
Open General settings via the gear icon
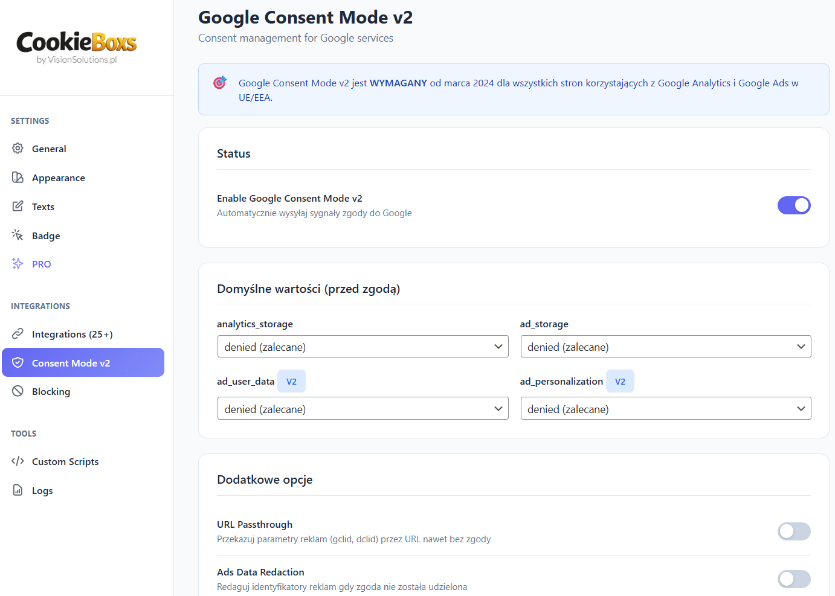pyautogui.click(x=18, y=148)
